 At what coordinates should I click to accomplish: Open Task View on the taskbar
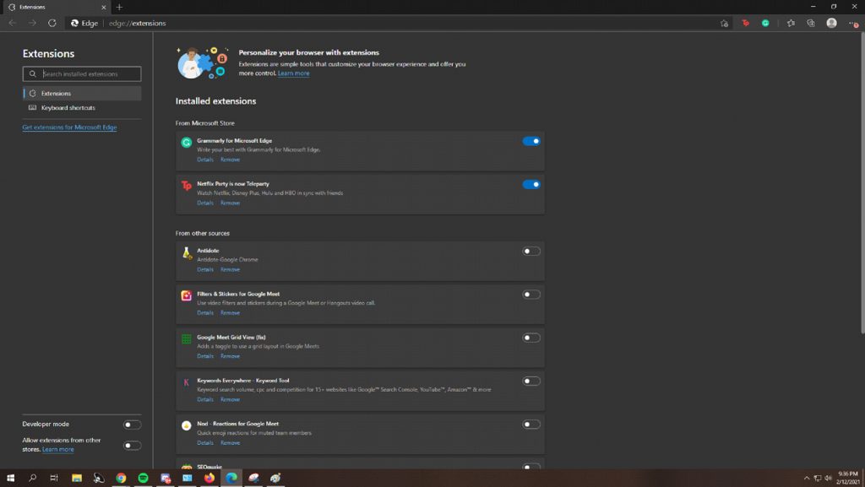point(54,479)
